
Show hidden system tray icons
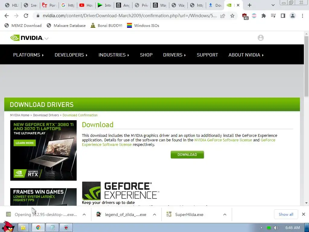click(261, 228)
